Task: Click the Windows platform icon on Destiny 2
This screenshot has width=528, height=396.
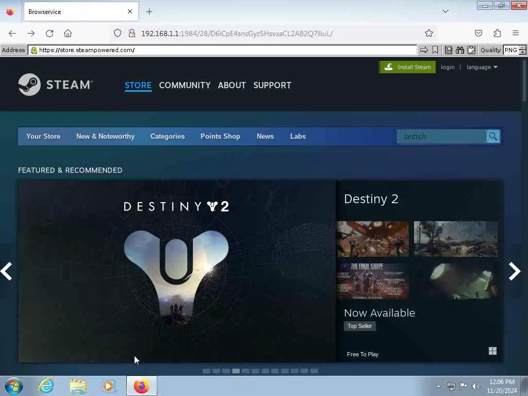Action: pos(492,351)
